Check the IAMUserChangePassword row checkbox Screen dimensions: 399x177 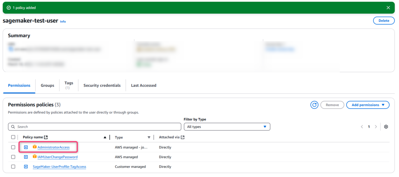point(13,157)
